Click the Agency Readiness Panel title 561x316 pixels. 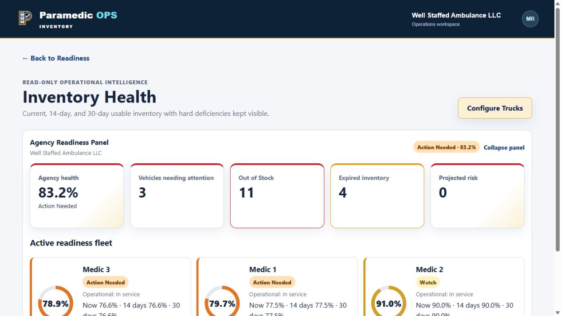69,142
